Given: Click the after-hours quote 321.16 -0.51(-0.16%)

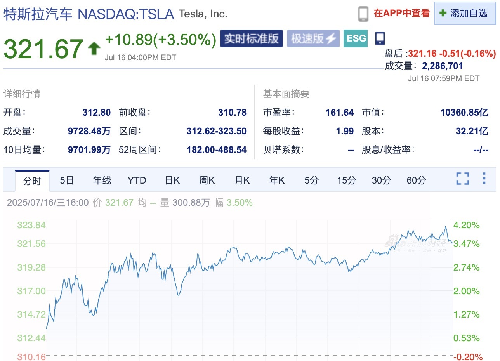Looking at the screenshot, I should tap(452, 54).
